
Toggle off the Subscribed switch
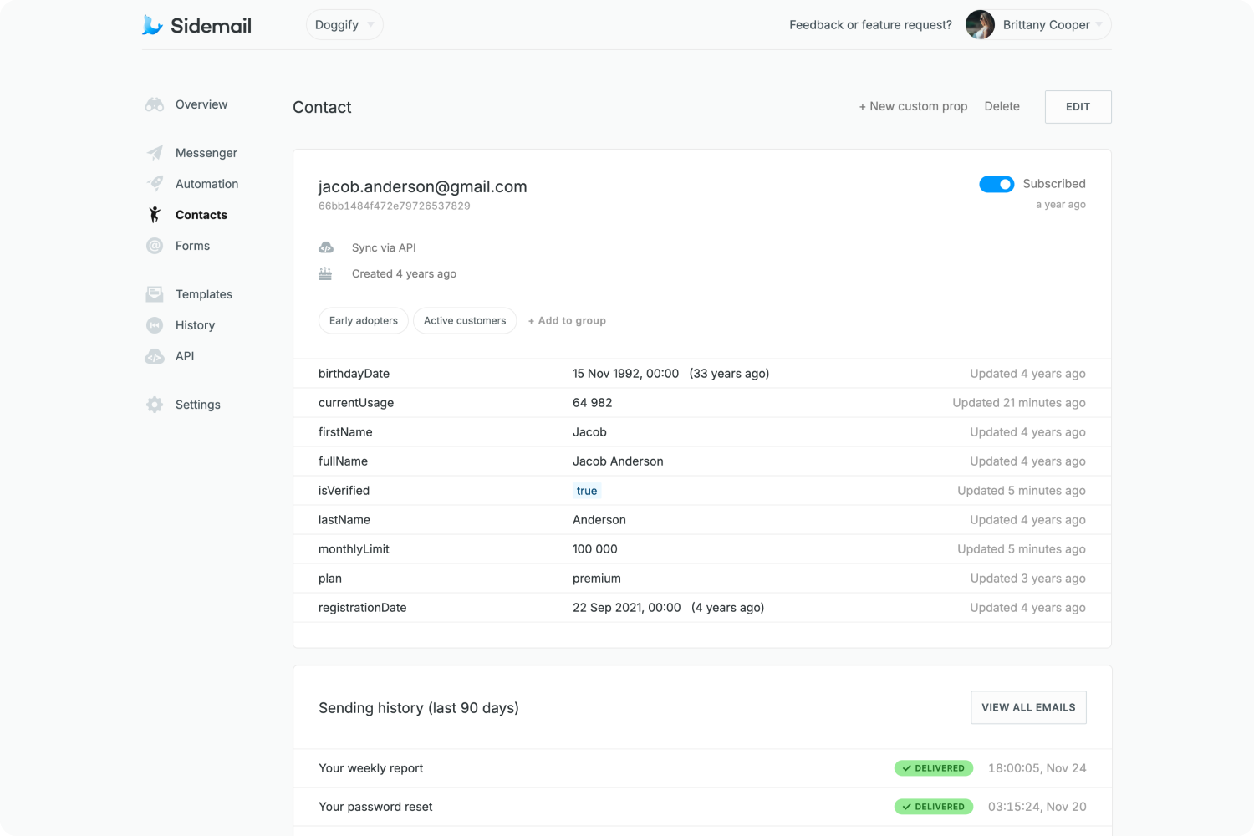pyautogui.click(x=997, y=184)
